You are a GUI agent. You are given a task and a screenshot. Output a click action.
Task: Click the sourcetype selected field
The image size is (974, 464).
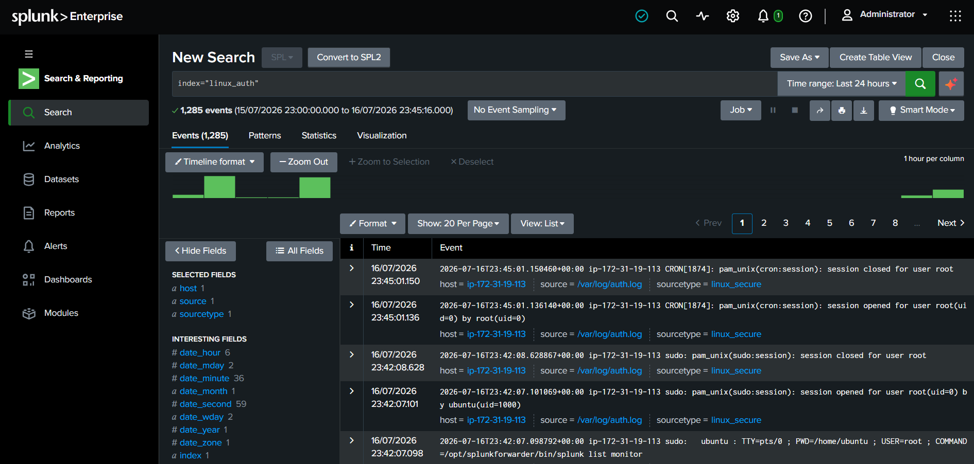[201, 314]
